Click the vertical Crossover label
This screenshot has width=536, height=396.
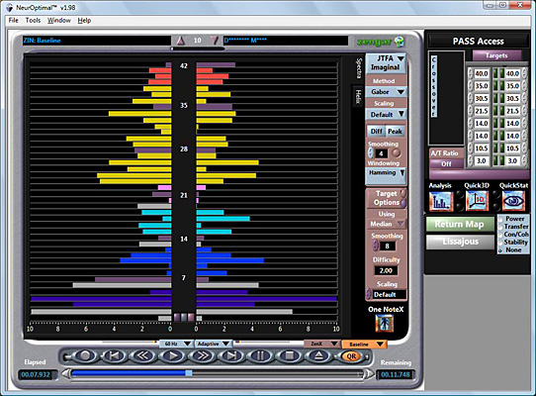(433, 86)
